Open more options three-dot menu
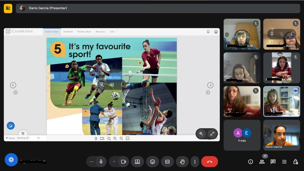Image resolution: width=304 pixels, height=171 pixels. [x=195, y=162]
